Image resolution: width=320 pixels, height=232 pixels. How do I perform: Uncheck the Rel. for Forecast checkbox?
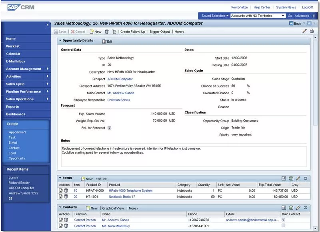pyautogui.click(x=109, y=128)
